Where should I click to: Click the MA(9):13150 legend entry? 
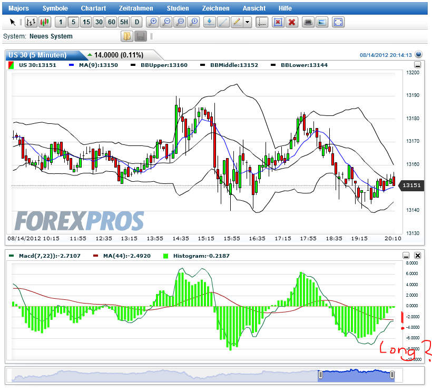pyautogui.click(x=93, y=65)
